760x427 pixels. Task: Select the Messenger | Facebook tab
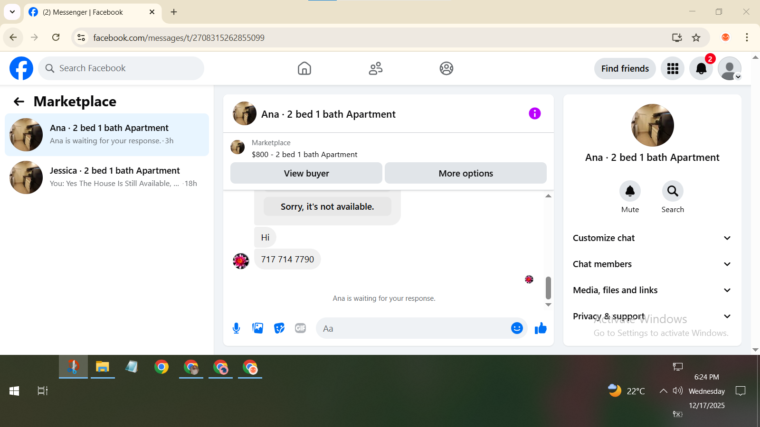tap(92, 12)
